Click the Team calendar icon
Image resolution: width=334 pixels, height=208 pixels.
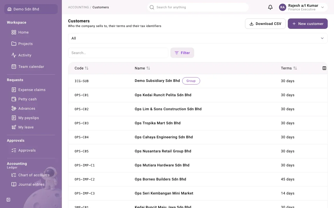(14, 67)
